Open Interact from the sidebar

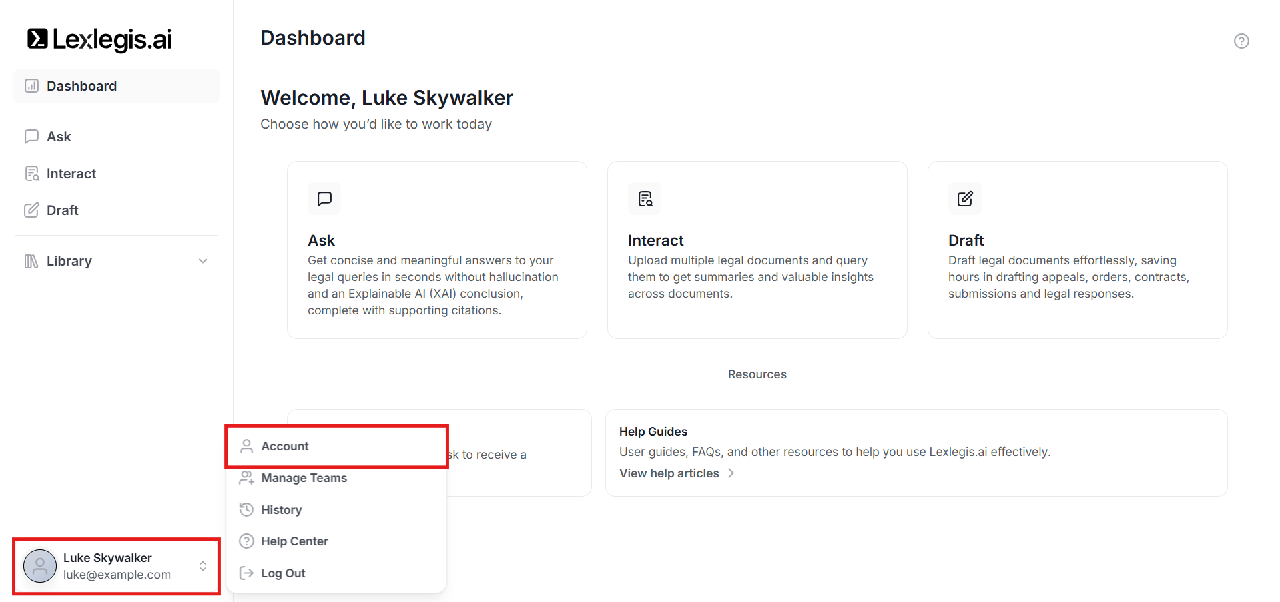pyautogui.click(x=71, y=174)
